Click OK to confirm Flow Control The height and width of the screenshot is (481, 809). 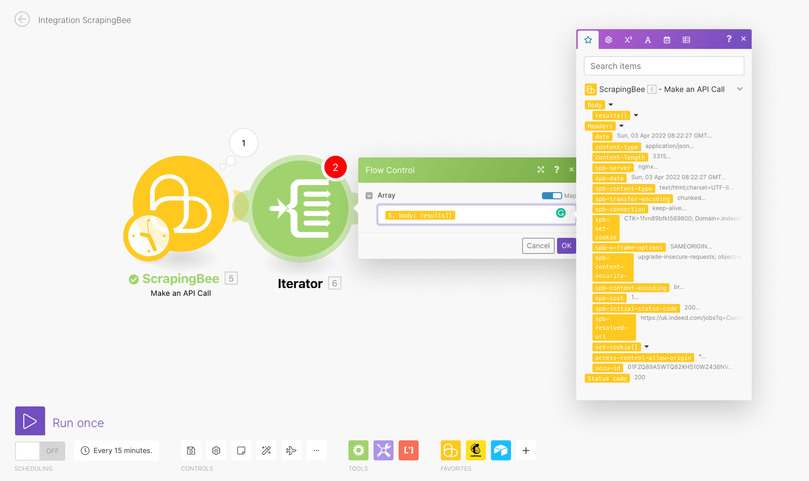[567, 246]
